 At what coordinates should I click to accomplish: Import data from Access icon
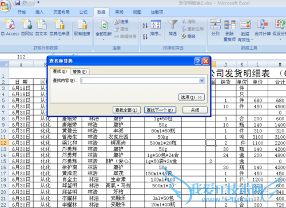click(10, 27)
